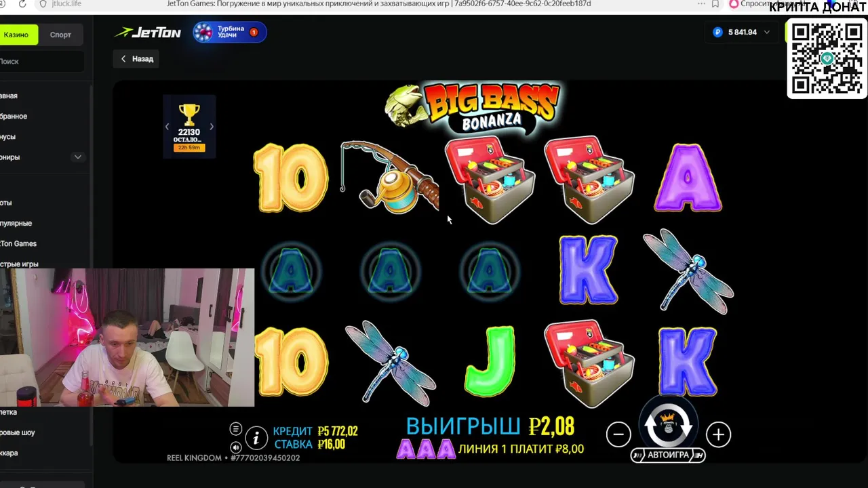The width and height of the screenshot is (868, 488).
Task: Open the 'ккара' baccarat sidebar item
Action: coord(9,453)
